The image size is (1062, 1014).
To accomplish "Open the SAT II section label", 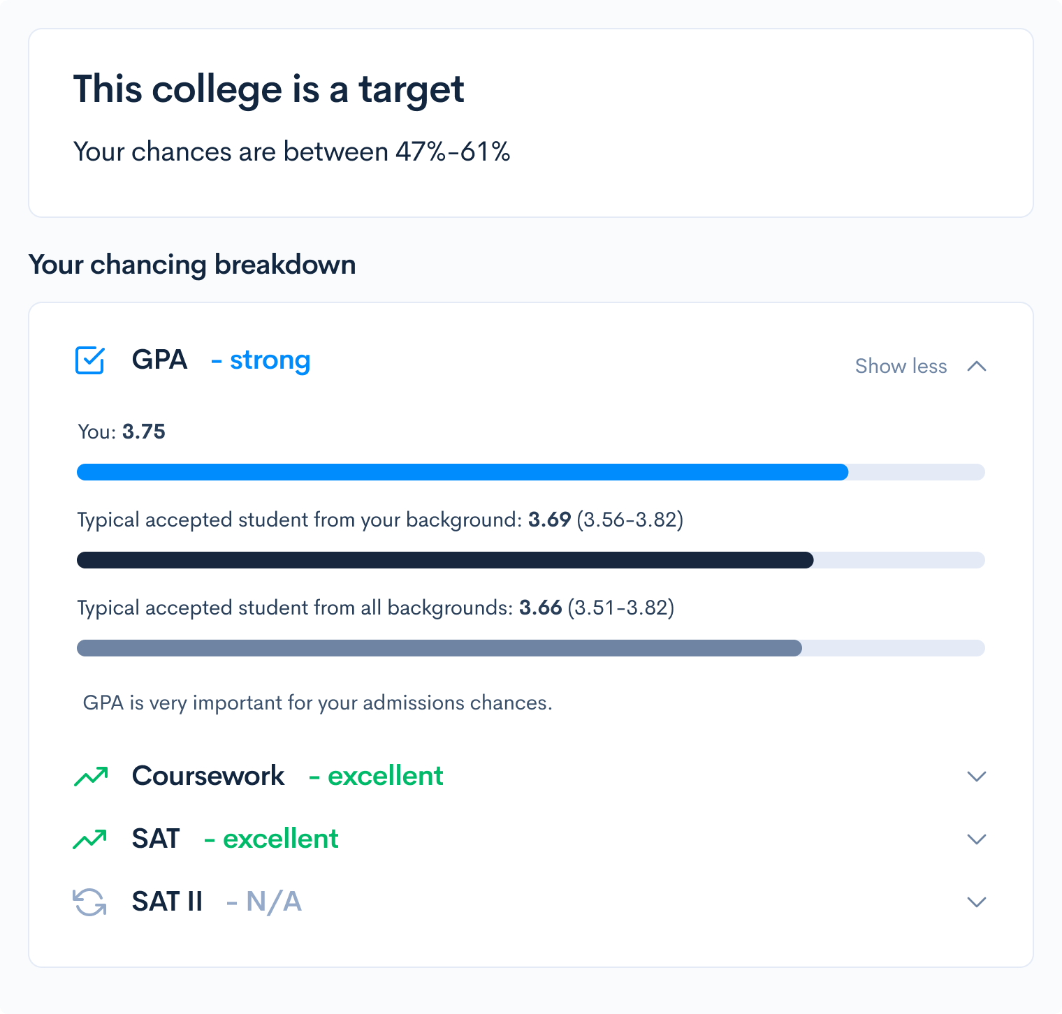I will pyautogui.click(x=167, y=902).
